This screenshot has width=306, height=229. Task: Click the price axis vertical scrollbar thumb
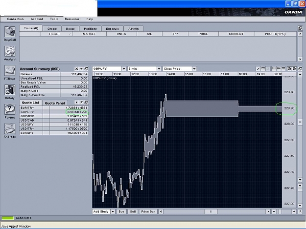(300, 122)
